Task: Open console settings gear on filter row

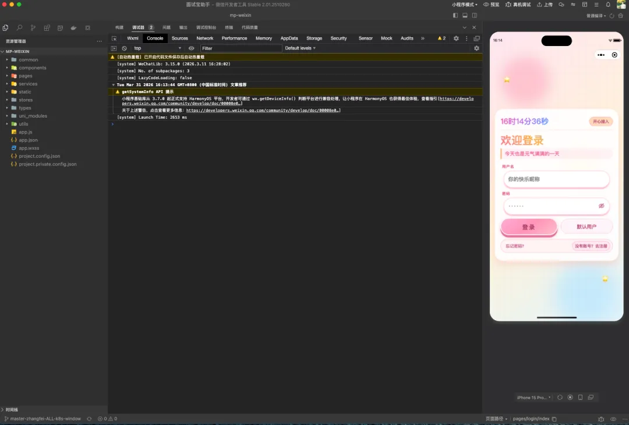Action: 476,48
